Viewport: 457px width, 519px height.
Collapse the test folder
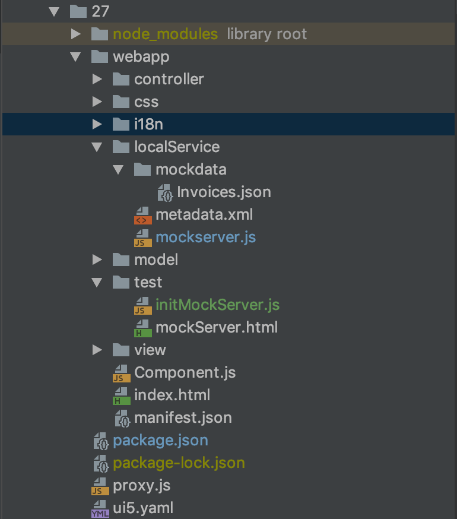[x=97, y=282]
